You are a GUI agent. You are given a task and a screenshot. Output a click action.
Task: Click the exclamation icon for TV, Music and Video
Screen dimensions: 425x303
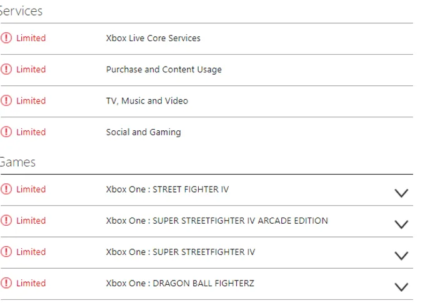click(x=6, y=101)
